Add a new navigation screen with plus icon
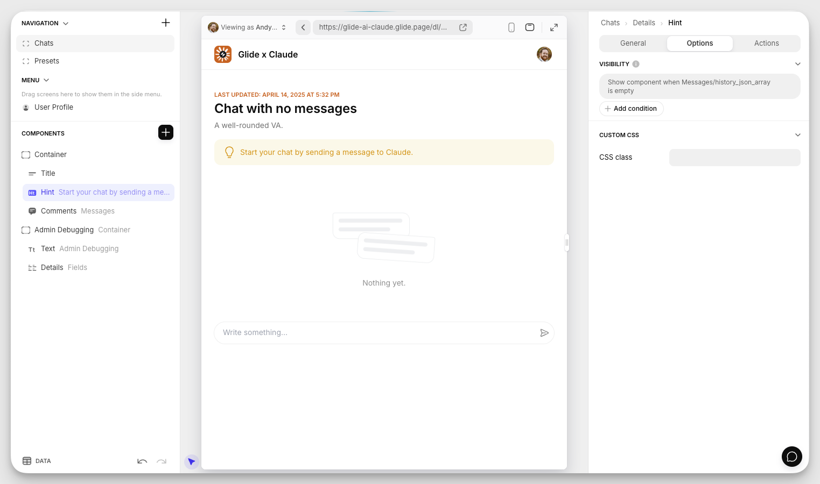 (x=166, y=23)
